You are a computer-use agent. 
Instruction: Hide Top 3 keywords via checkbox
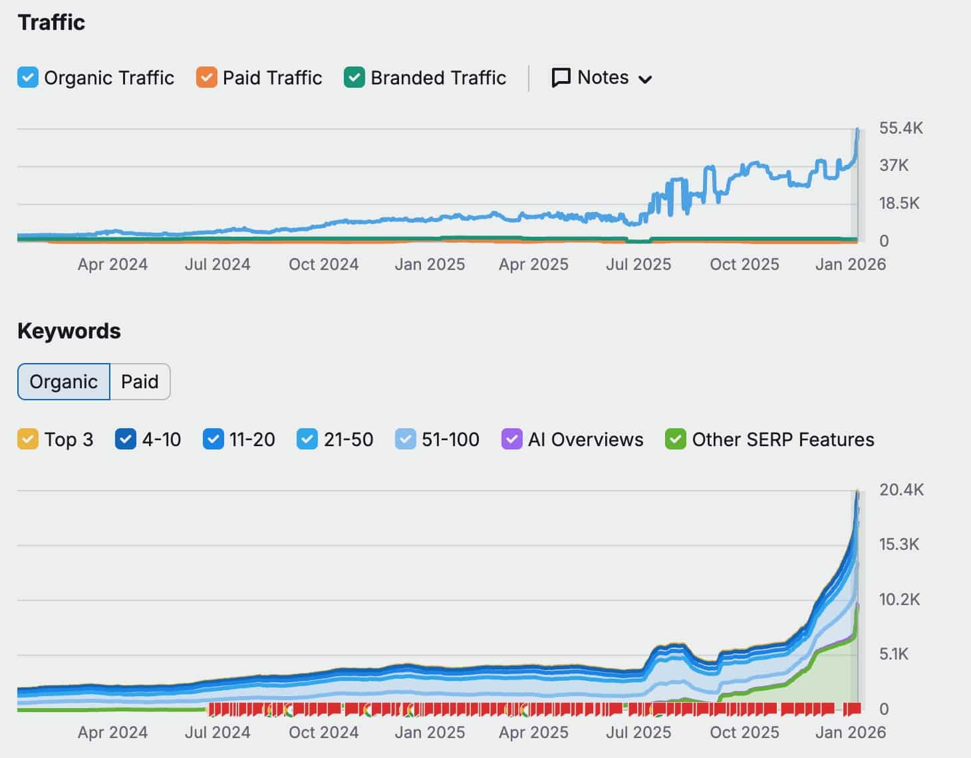(x=28, y=440)
